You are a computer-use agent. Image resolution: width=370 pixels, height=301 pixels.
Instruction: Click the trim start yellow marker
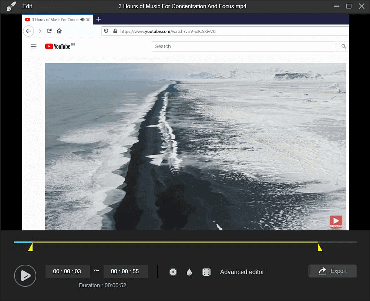(31, 247)
